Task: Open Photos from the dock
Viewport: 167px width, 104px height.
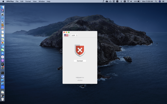Action: tap(3, 43)
